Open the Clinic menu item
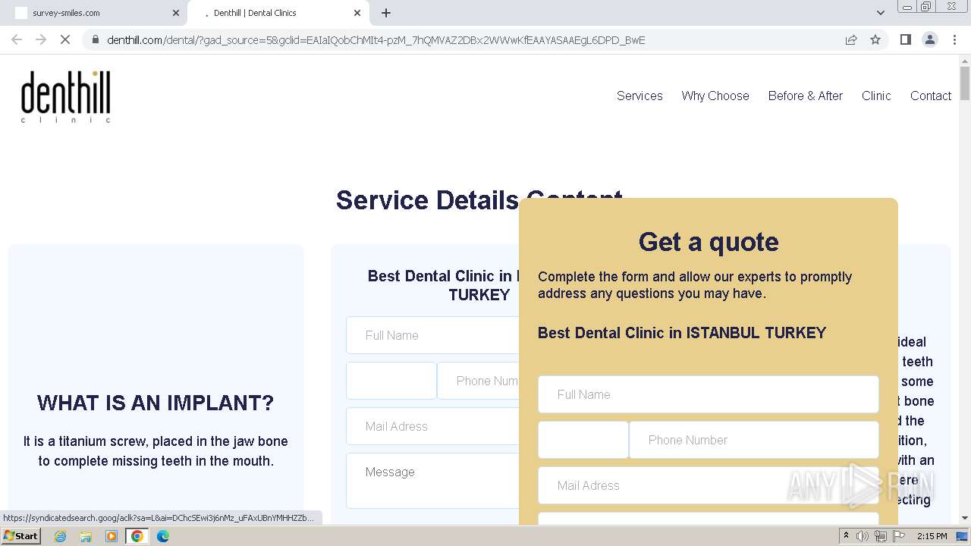The image size is (971, 546). click(x=876, y=96)
